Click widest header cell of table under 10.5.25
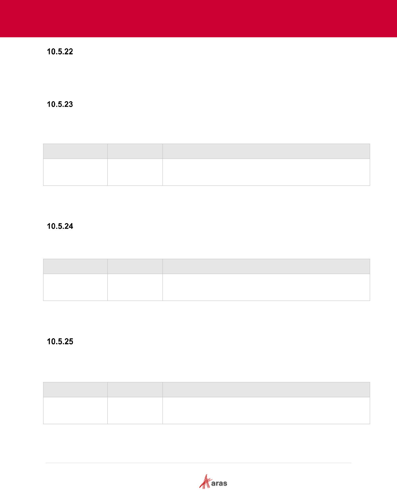This screenshot has height=490, width=397. pos(266,389)
